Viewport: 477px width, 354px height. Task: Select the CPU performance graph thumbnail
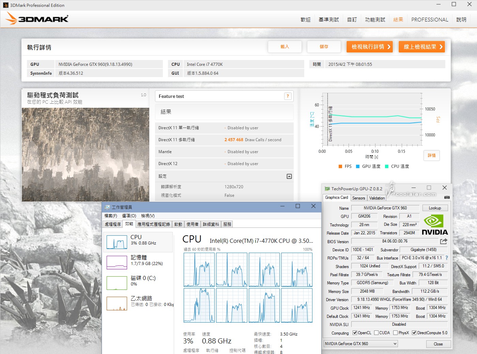tap(117, 242)
